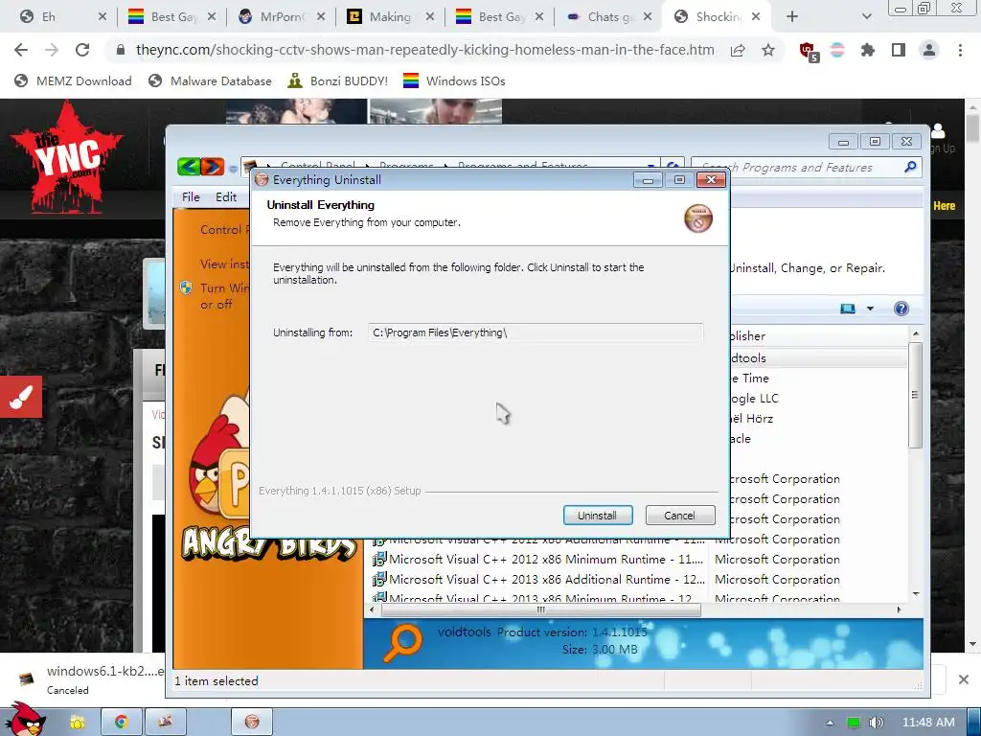The width and height of the screenshot is (981, 736).
Task: Open the Chrome taskbar button
Action: point(122,723)
